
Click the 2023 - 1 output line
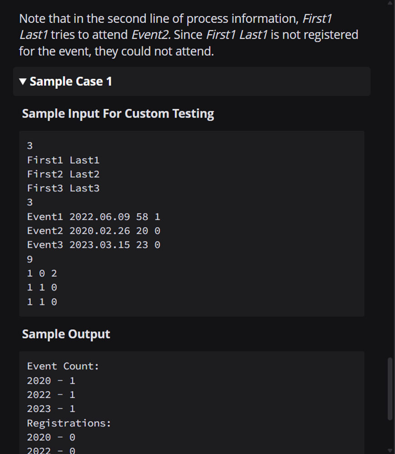51,409
